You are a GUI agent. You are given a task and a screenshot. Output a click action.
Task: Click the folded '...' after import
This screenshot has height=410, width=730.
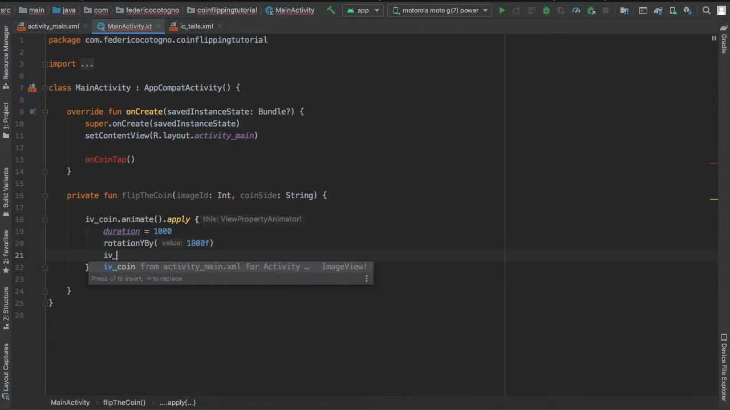coord(87,64)
